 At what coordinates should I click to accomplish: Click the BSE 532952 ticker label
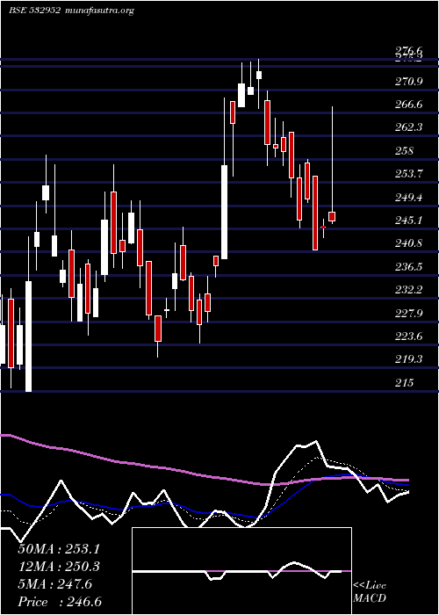pos(34,11)
